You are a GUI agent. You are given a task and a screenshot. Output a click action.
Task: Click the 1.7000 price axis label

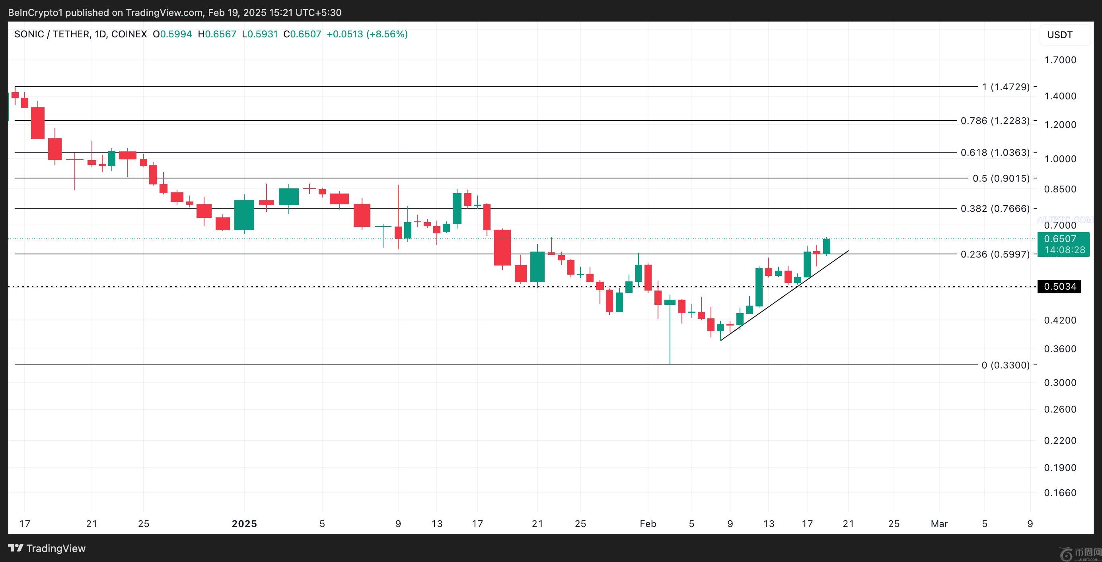click(x=1060, y=60)
